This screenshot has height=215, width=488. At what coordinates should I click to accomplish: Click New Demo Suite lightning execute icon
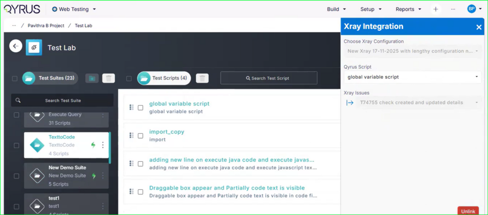[x=93, y=176]
